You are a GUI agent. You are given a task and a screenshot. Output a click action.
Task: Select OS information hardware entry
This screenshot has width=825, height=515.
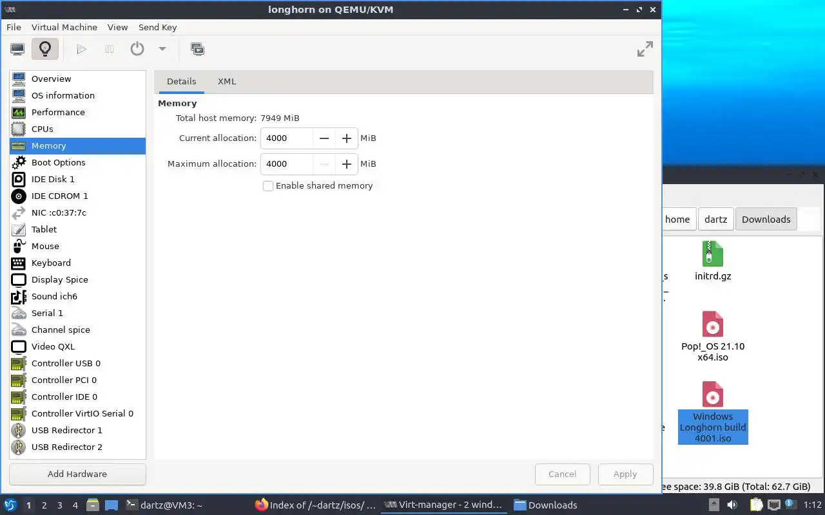pyautogui.click(x=77, y=95)
